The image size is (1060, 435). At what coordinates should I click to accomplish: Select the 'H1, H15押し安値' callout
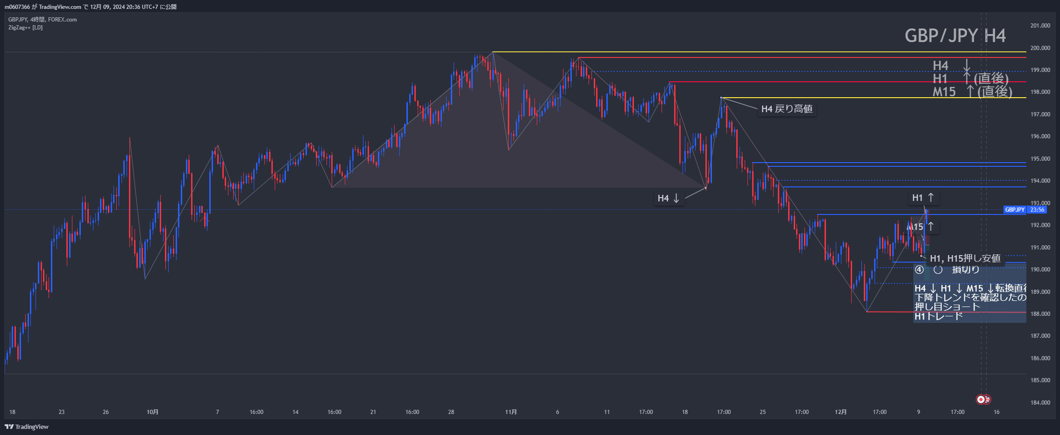coord(965,258)
